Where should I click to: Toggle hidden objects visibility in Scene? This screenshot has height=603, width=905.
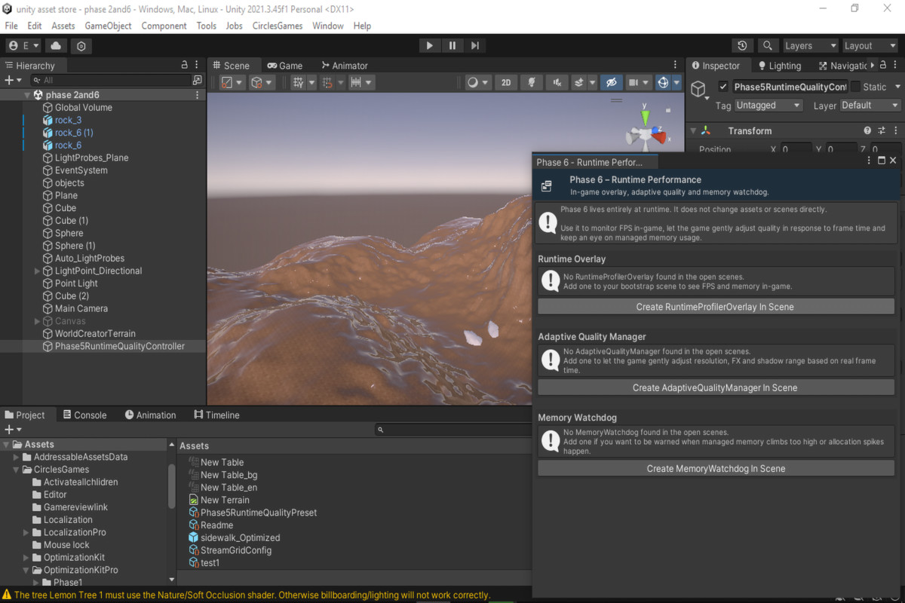tap(612, 83)
